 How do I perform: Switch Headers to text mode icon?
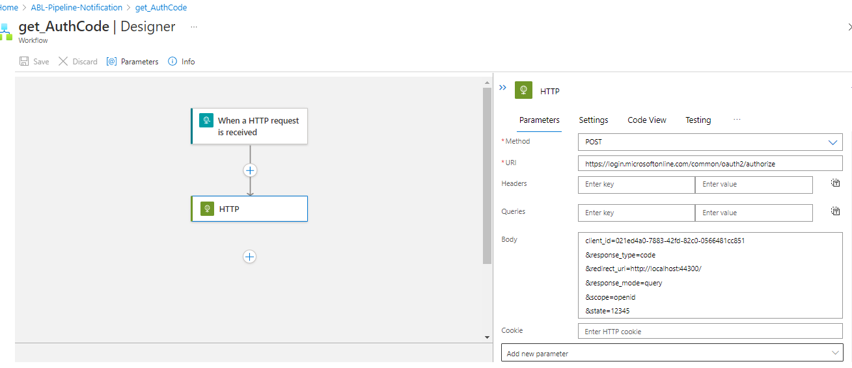tap(835, 183)
